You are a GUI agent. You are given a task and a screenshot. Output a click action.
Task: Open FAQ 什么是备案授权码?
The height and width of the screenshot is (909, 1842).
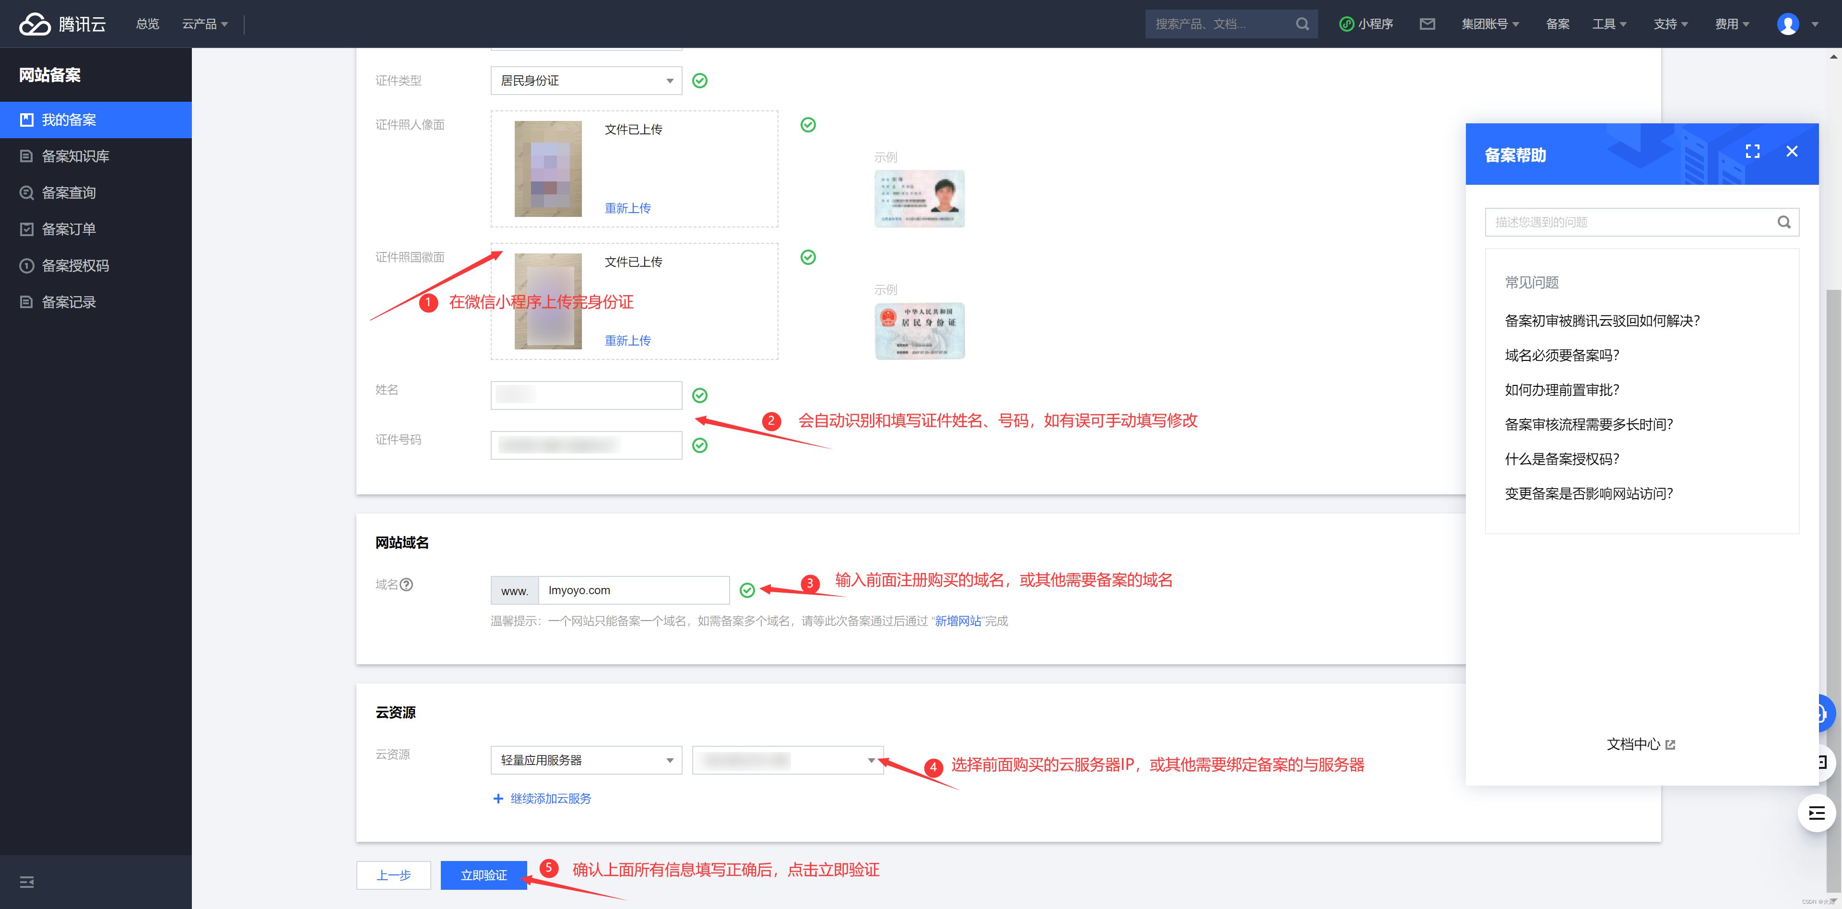pos(1562,459)
